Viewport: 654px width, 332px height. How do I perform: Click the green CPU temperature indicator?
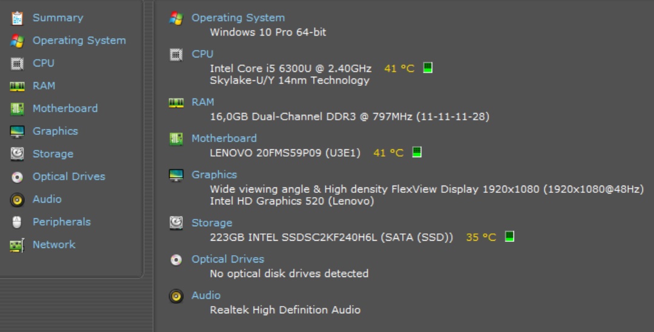[428, 68]
